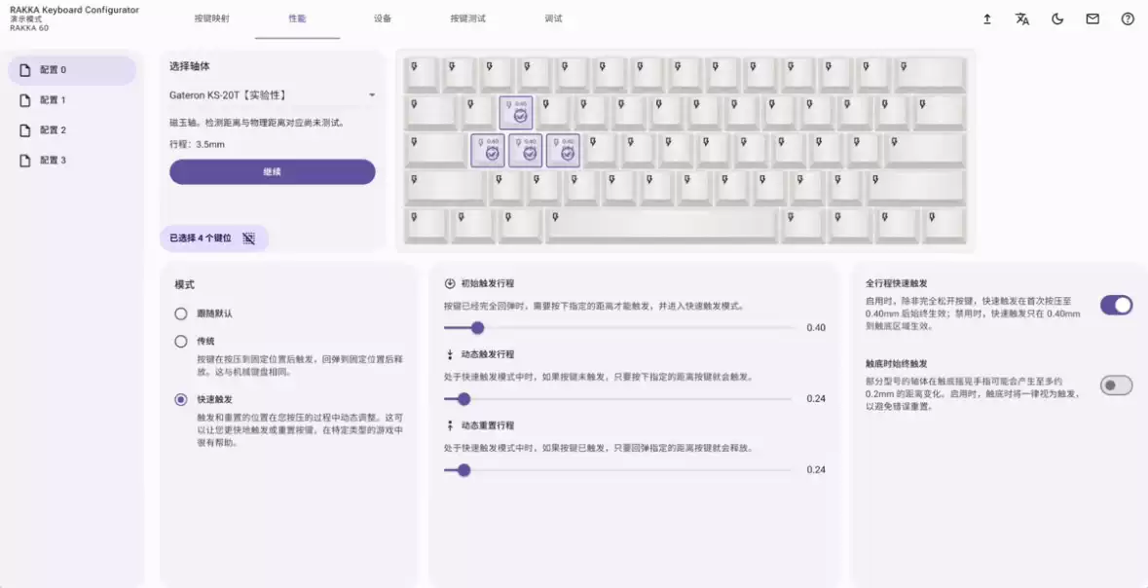Click the export/upload icon at top right
1148x588 pixels.
(x=986, y=18)
